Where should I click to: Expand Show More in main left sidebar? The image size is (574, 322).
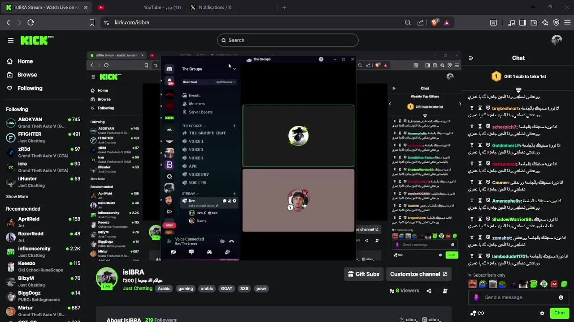click(17, 197)
